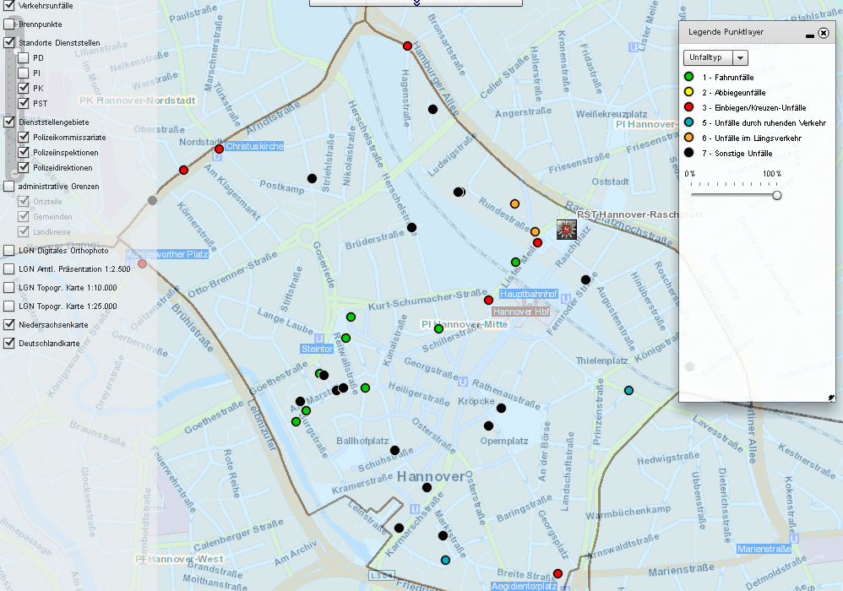Viewport: 843px width, 591px height.
Task: Check LGN Topogr. Karte 1:25.000
Action: coord(9,306)
